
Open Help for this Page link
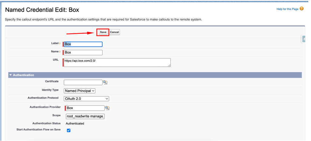tap(287, 9)
